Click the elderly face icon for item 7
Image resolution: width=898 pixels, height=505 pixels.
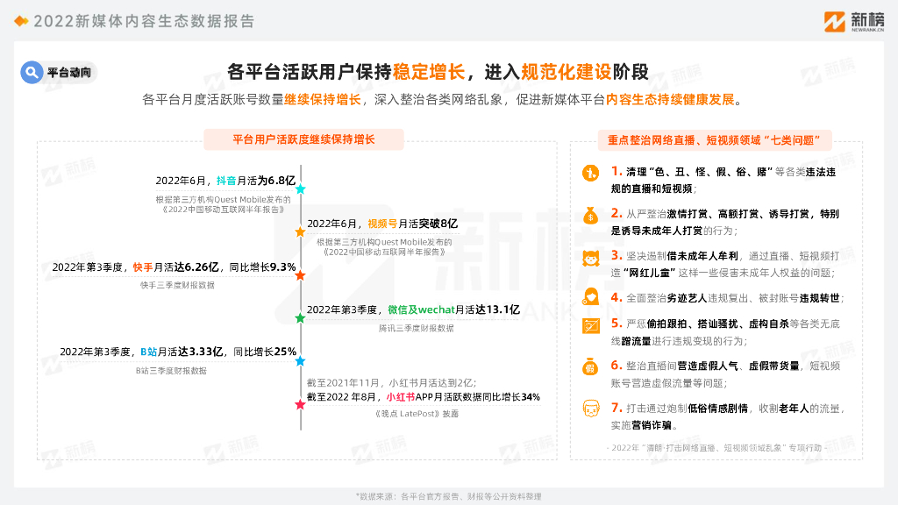click(x=591, y=408)
